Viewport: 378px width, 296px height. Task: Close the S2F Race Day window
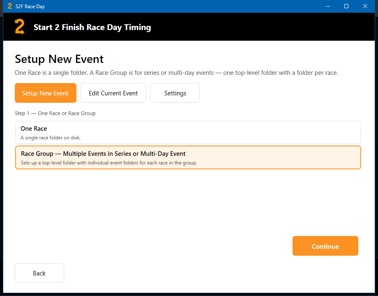point(365,6)
